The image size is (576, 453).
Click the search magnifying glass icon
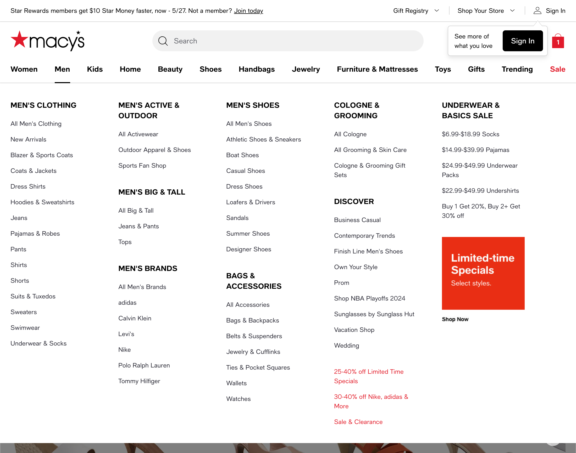163,41
